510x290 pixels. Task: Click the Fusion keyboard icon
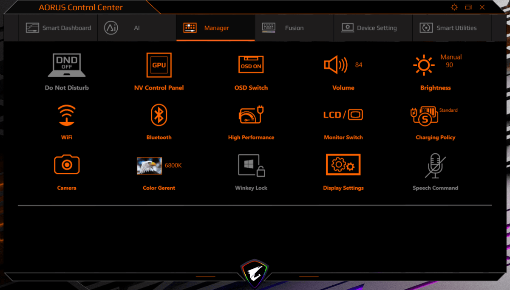tap(269, 28)
